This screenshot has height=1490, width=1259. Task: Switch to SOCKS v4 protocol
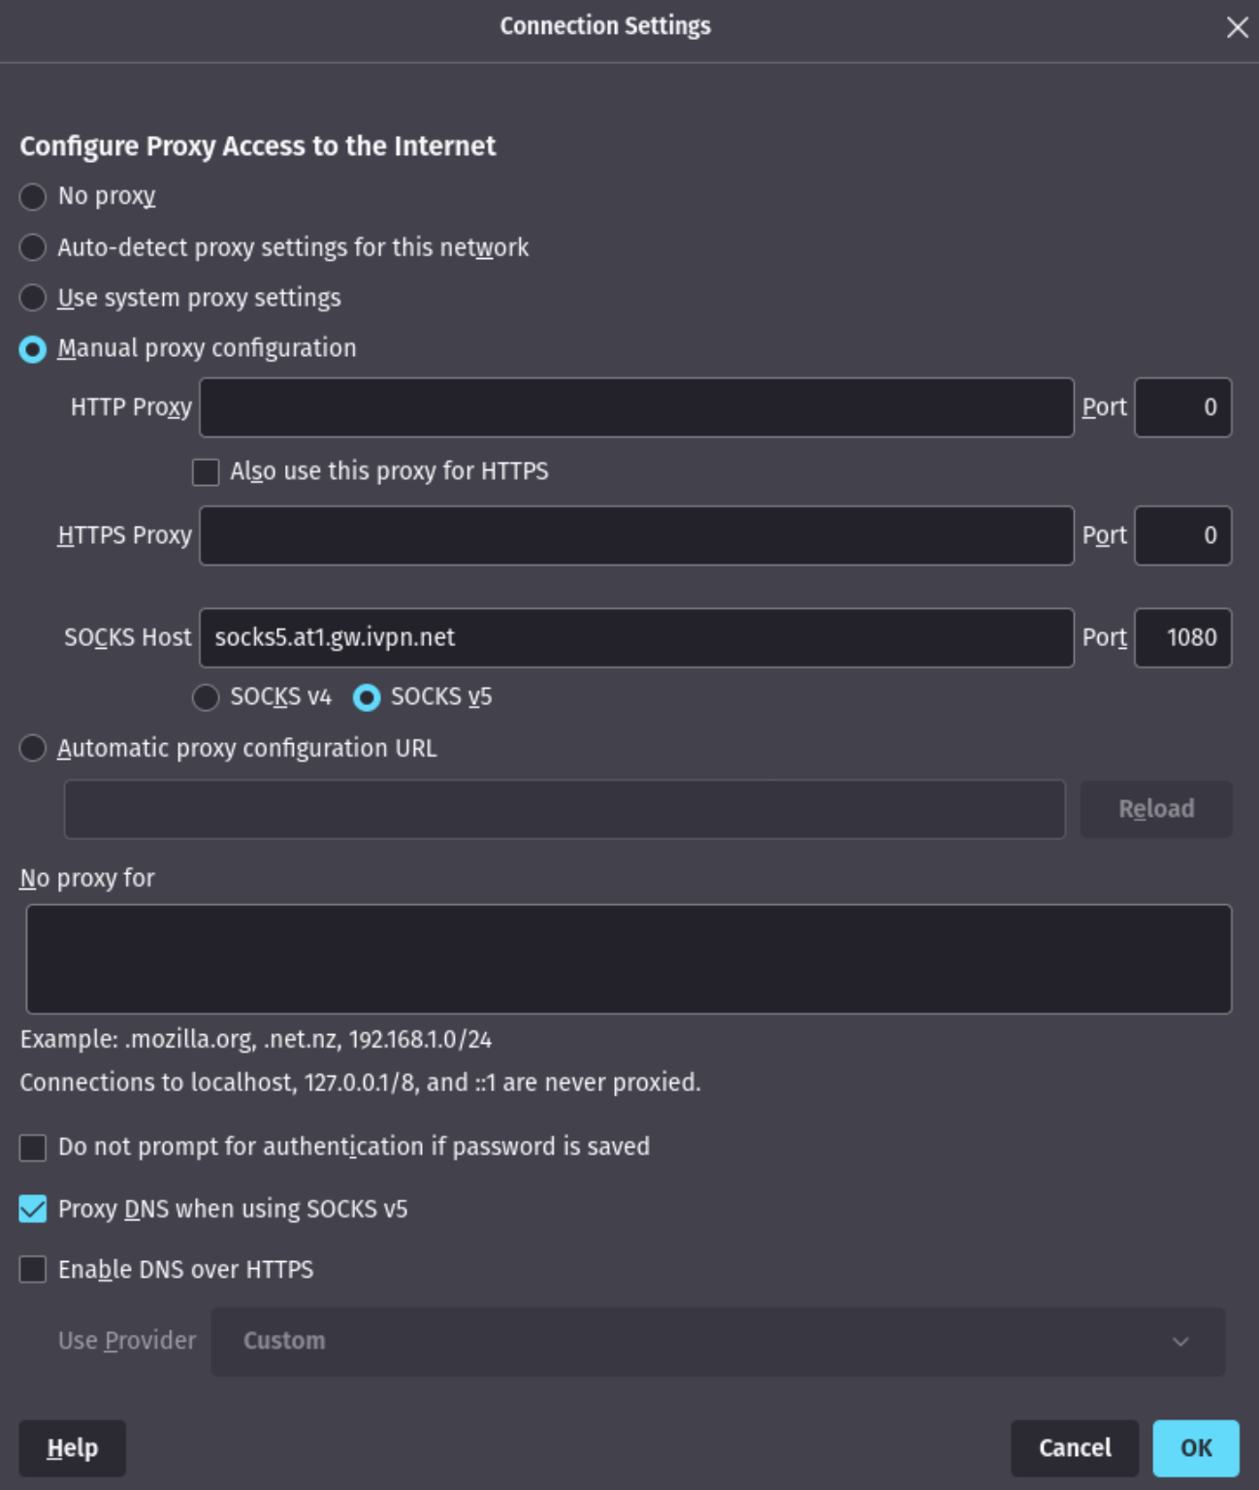tap(206, 696)
